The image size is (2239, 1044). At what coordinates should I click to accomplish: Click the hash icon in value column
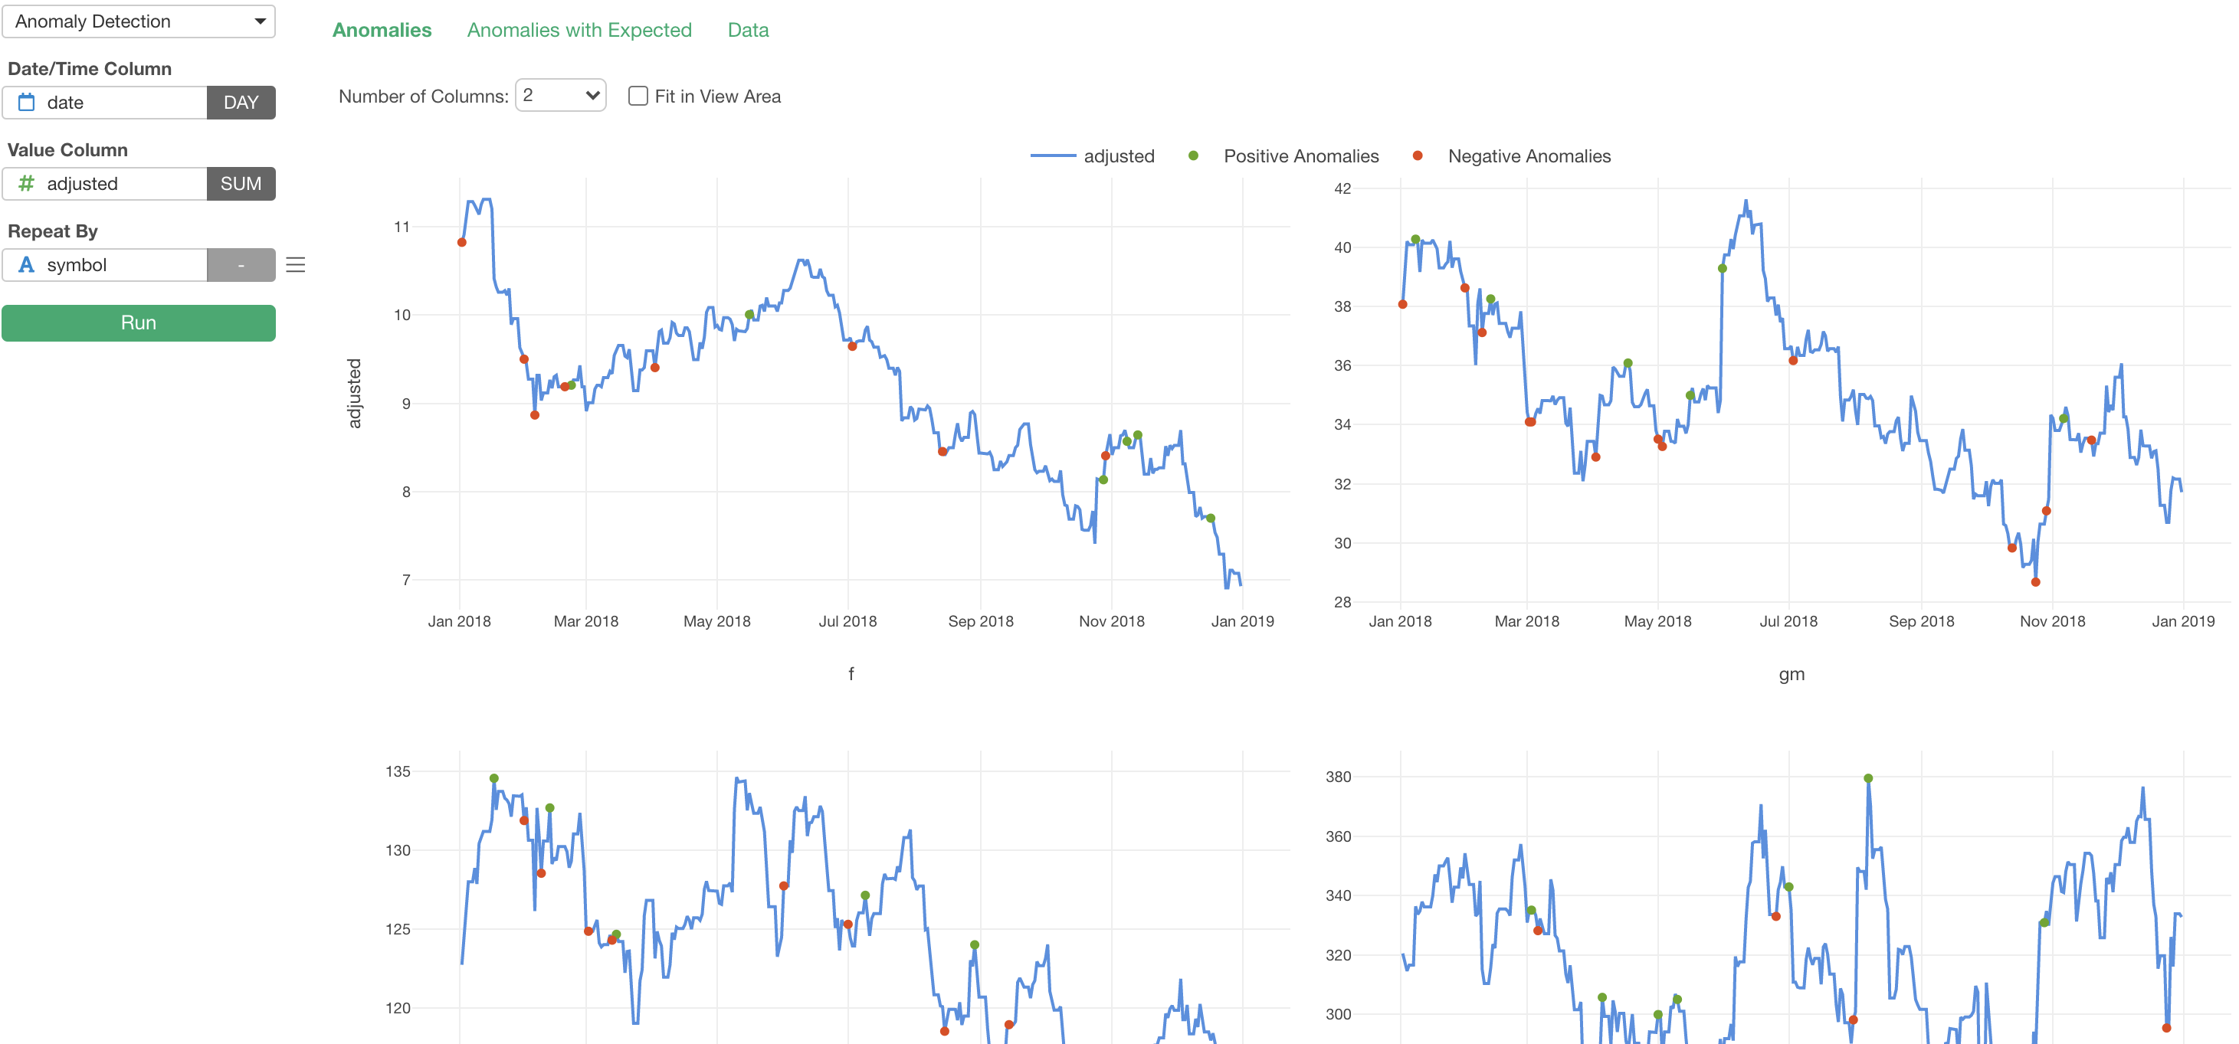click(27, 183)
